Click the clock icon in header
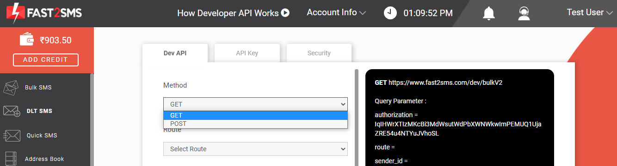Image resolution: width=617 pixels, height=166 pixels. 390,13
